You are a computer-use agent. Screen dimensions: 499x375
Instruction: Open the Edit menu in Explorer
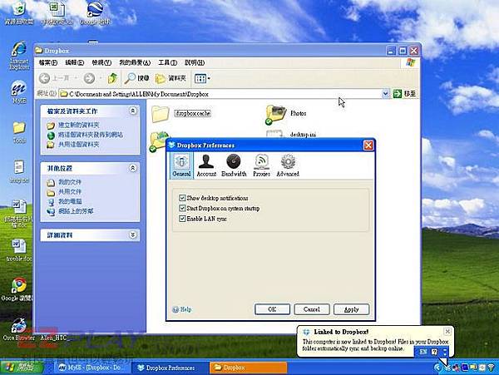[75, 62]
